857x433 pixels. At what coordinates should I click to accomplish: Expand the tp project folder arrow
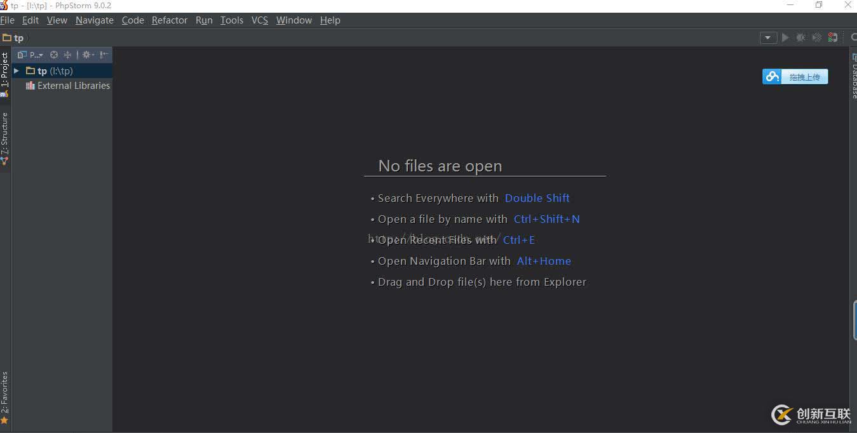(17, 71)
